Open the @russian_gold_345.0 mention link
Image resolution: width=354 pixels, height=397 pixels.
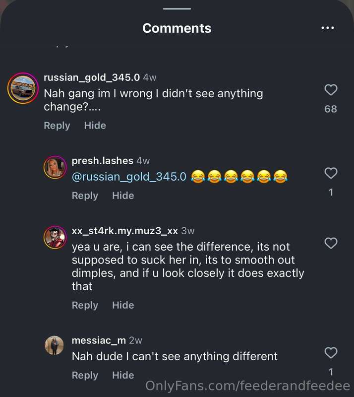(x=129, y=177)
